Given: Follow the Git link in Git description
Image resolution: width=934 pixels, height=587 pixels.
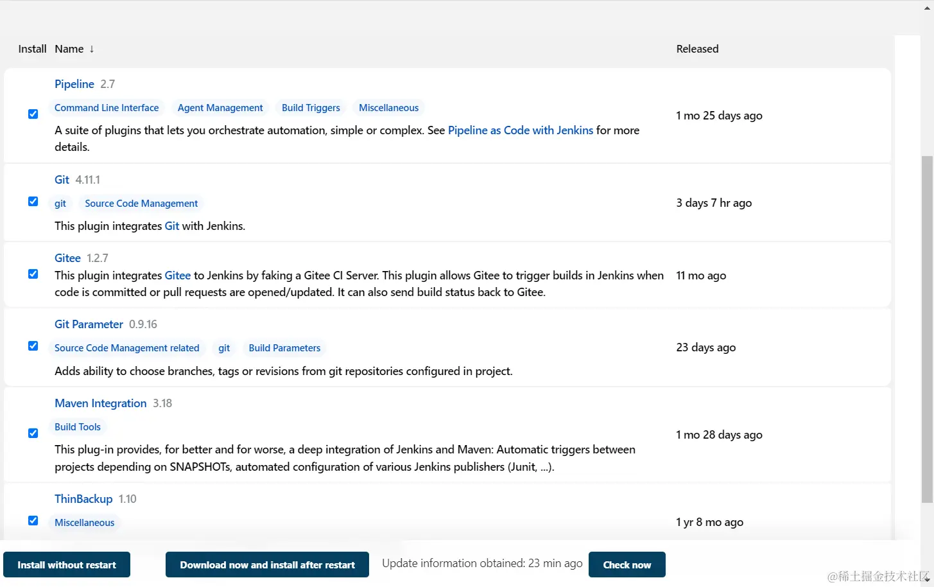Looking at the screenshot, I should pyautogui.click(x=172, y=226).
